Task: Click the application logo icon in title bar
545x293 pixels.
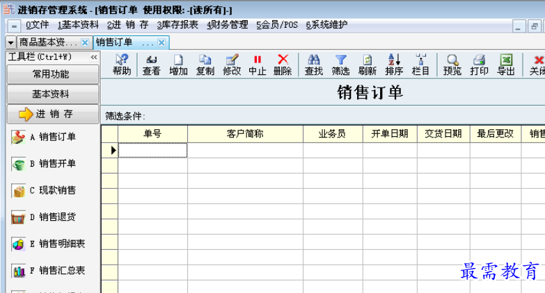Action: pos(8,9)
